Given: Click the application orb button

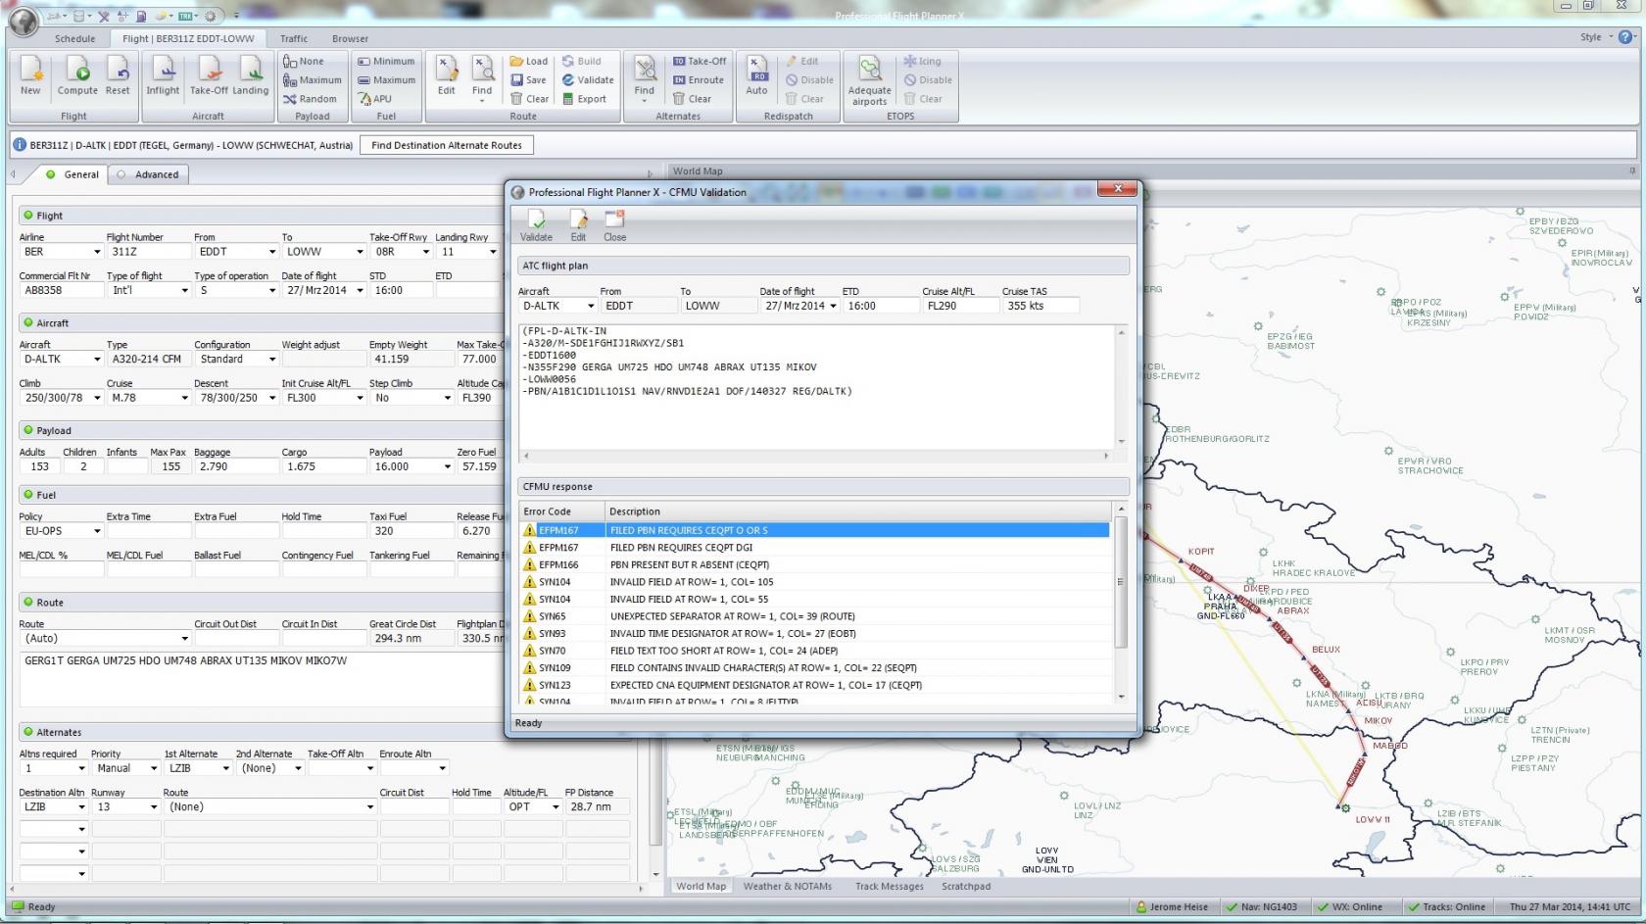Looking at the screenshot, I should (23, 20).
